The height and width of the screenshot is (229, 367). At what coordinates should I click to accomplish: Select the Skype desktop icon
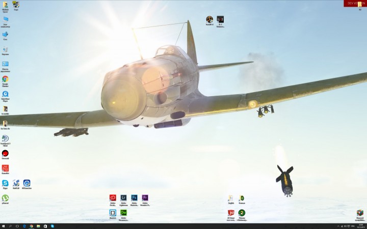[5, 183]
